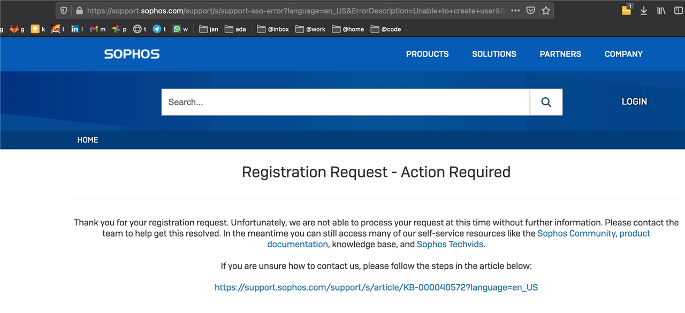
Task: Click the Sophos logo
Action: tap(132, 54)
